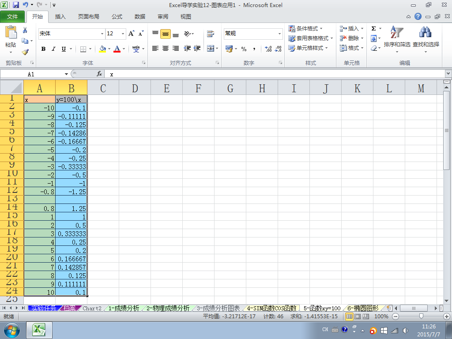Toggle Italic formatting
This screenshot has width=452, height=339.
point(53,49)
